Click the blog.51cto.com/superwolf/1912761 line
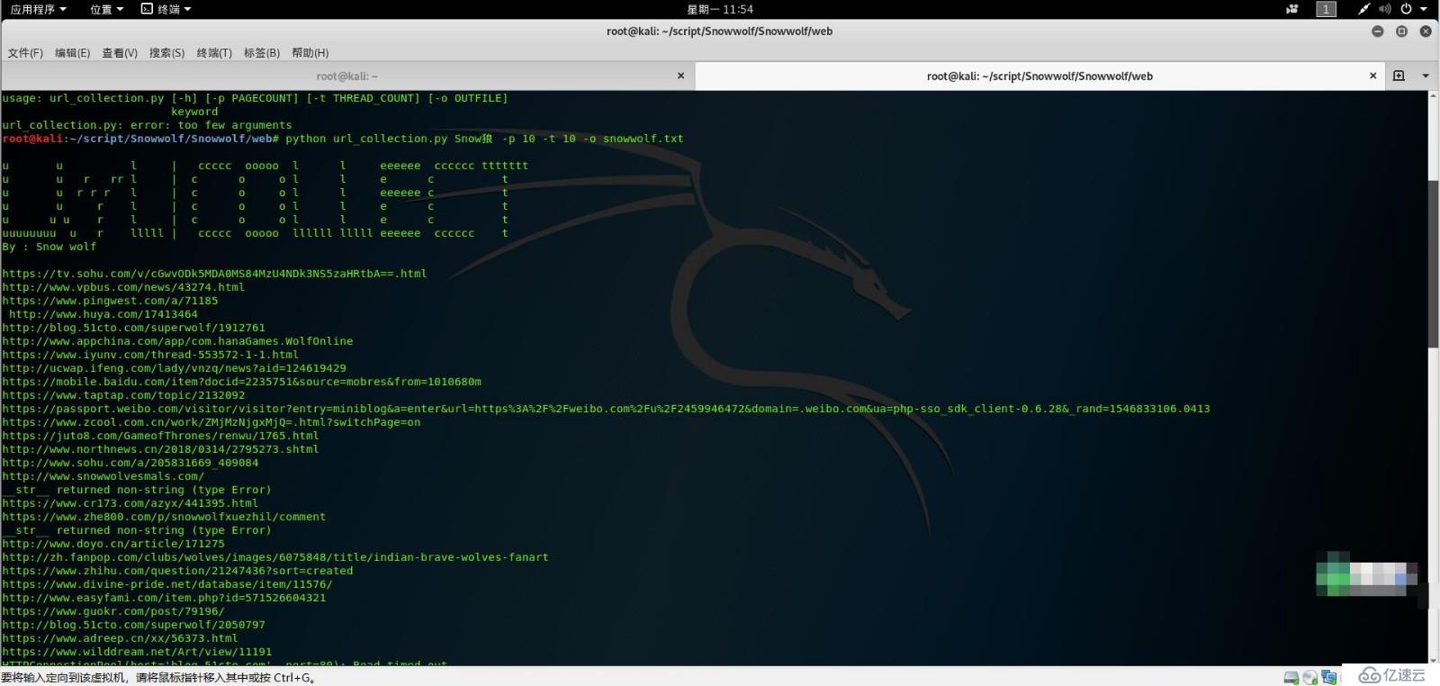This screenshot has height=686, width=1440. 133,328
